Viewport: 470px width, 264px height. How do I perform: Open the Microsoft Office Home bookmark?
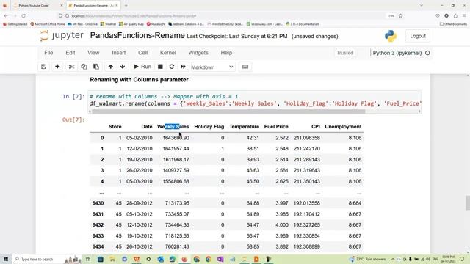48,24
